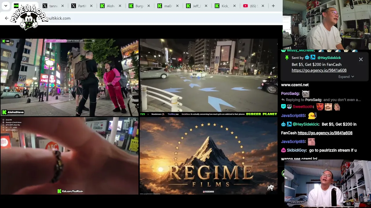
Task: Close the Kick_ tab
Action: (234, 6)
